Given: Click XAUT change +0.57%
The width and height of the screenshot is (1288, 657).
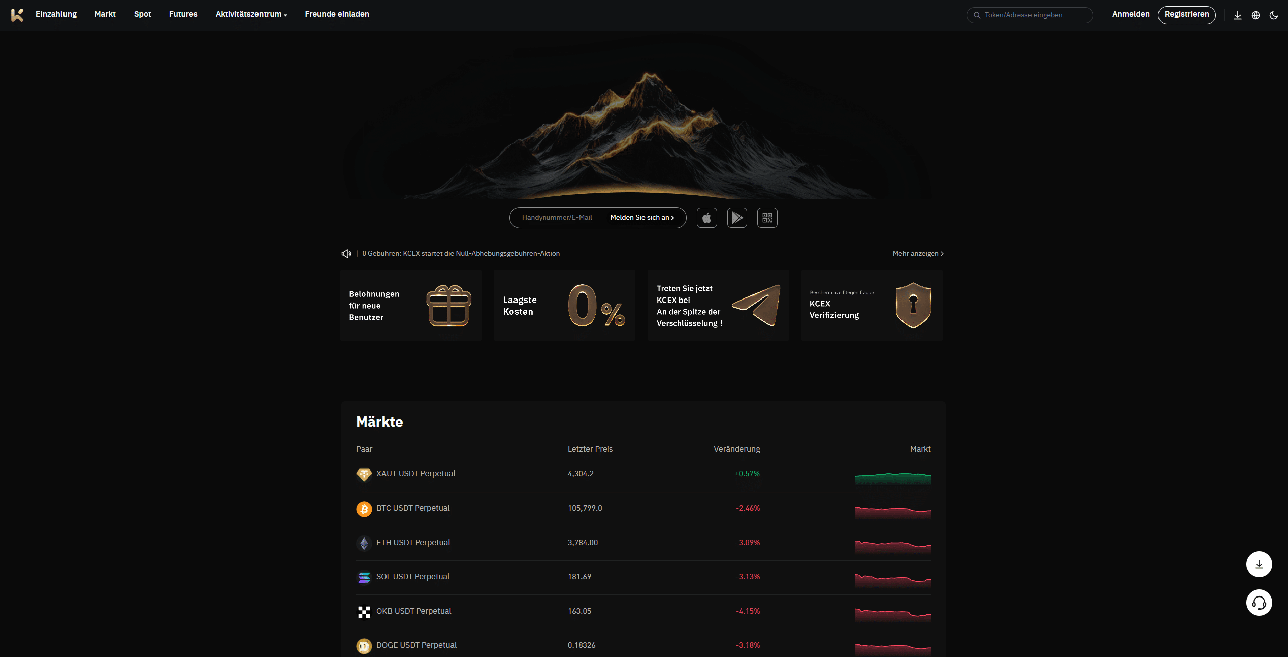Looking at the screenshot, I should (x=747, y=474).
